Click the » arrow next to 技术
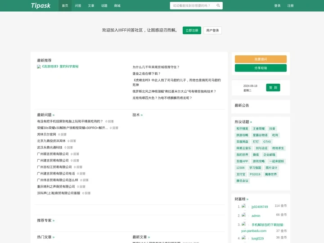 [142, 115]
